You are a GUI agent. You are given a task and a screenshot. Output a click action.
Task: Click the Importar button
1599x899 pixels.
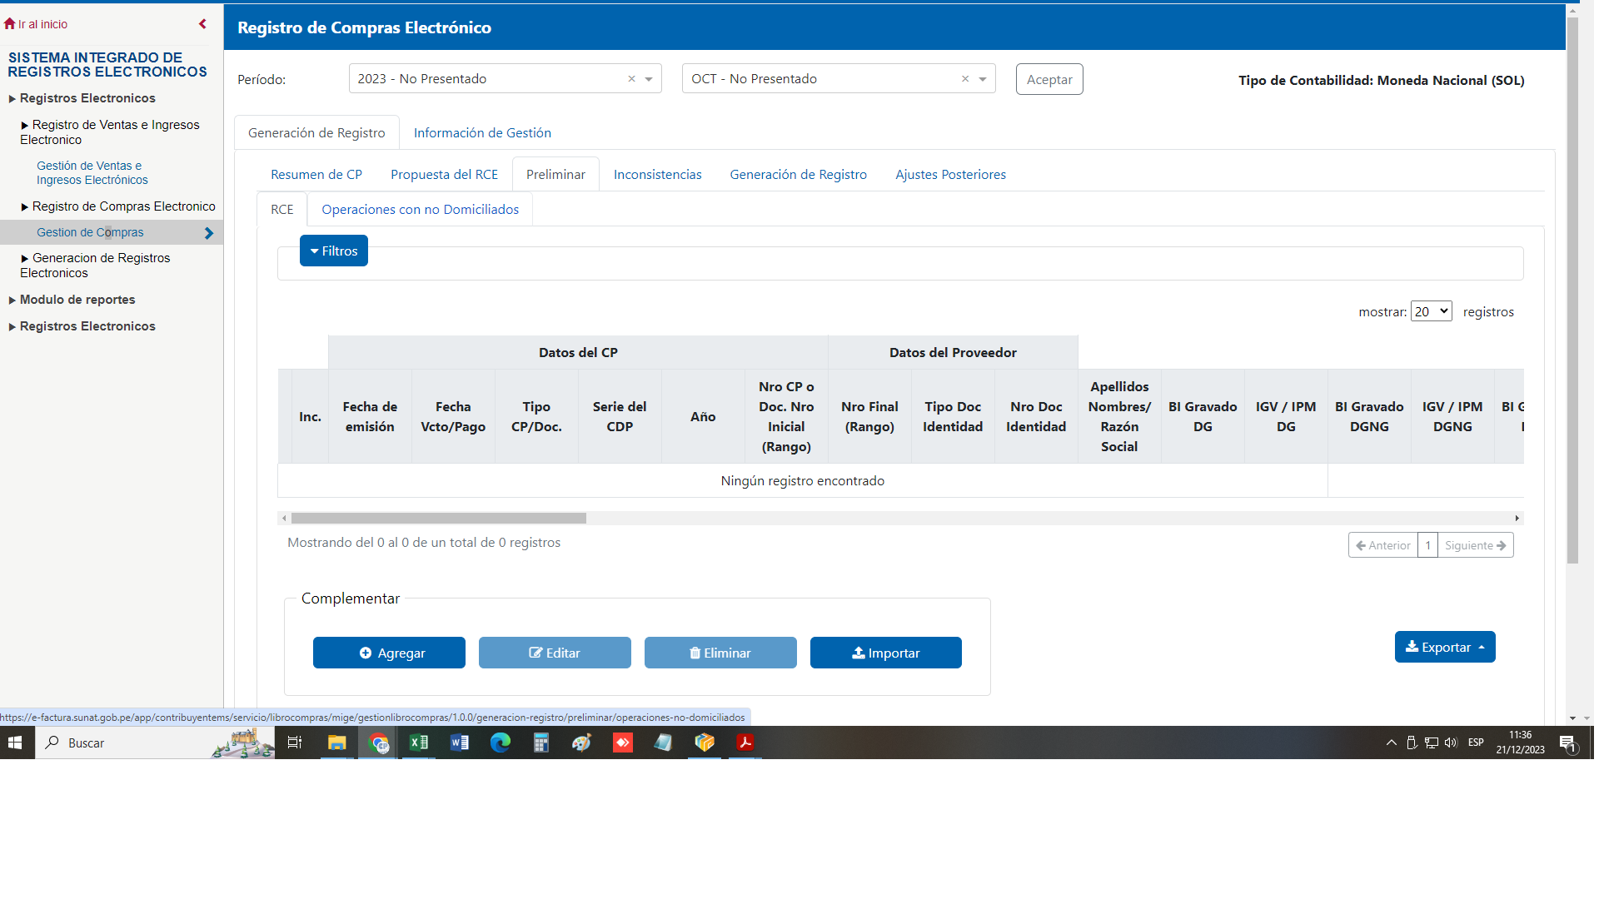885,653
